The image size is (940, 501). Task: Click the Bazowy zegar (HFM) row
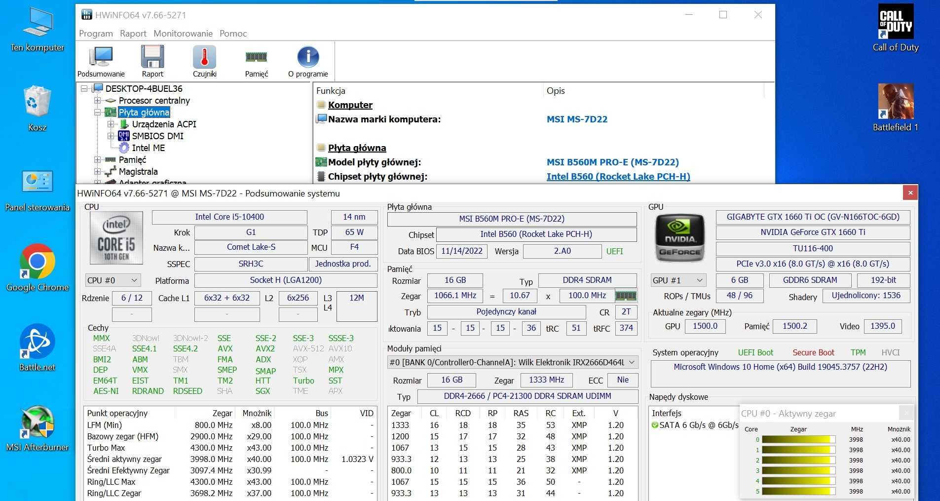coord(230,436)
